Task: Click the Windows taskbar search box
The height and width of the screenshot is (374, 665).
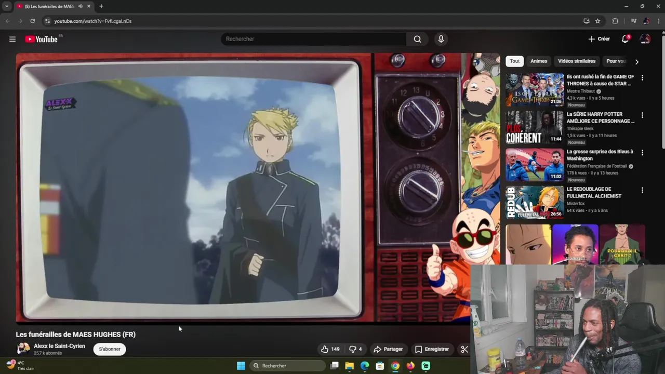Action: (288, 366)
